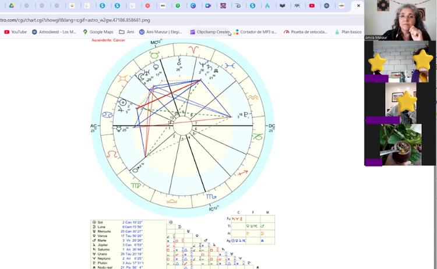
Task: Switch to the first Google Drive tab
Action: pos(12,6)
